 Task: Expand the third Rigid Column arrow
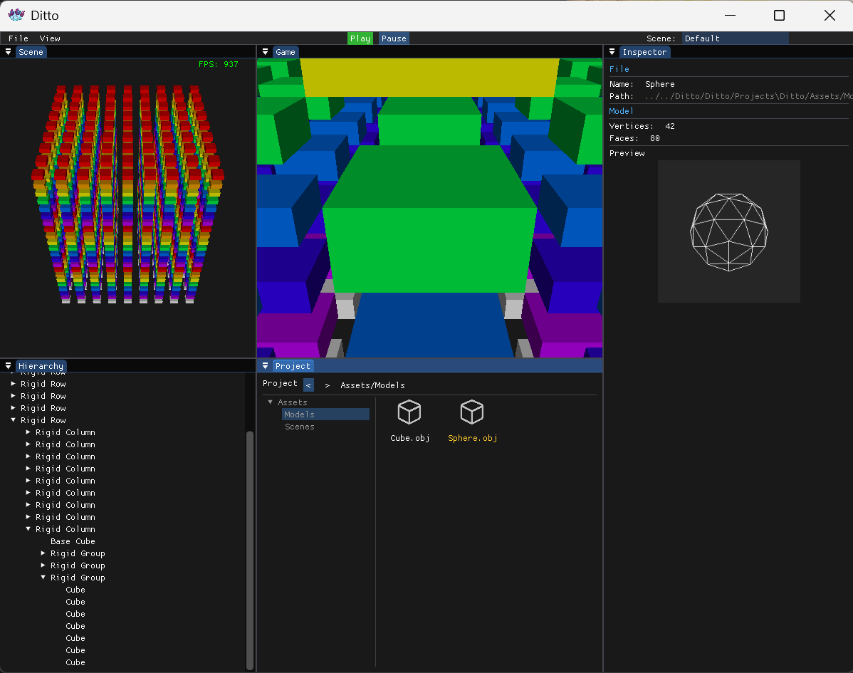pyautogui.click(x=28, y=457)
